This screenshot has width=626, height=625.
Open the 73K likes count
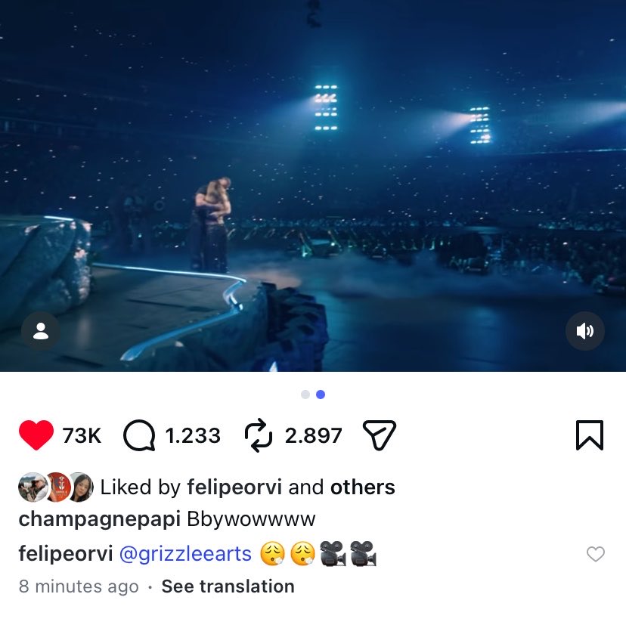point(82,435)
